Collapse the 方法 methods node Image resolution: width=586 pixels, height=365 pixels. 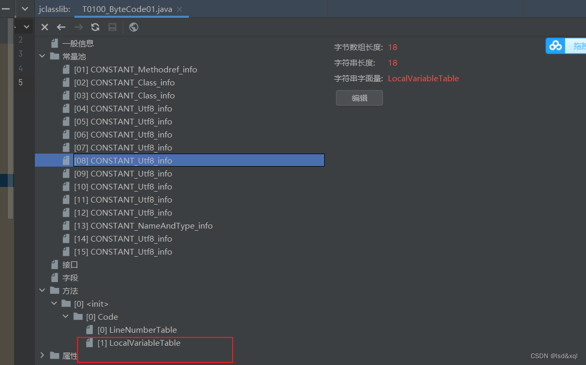pos(42,291)
